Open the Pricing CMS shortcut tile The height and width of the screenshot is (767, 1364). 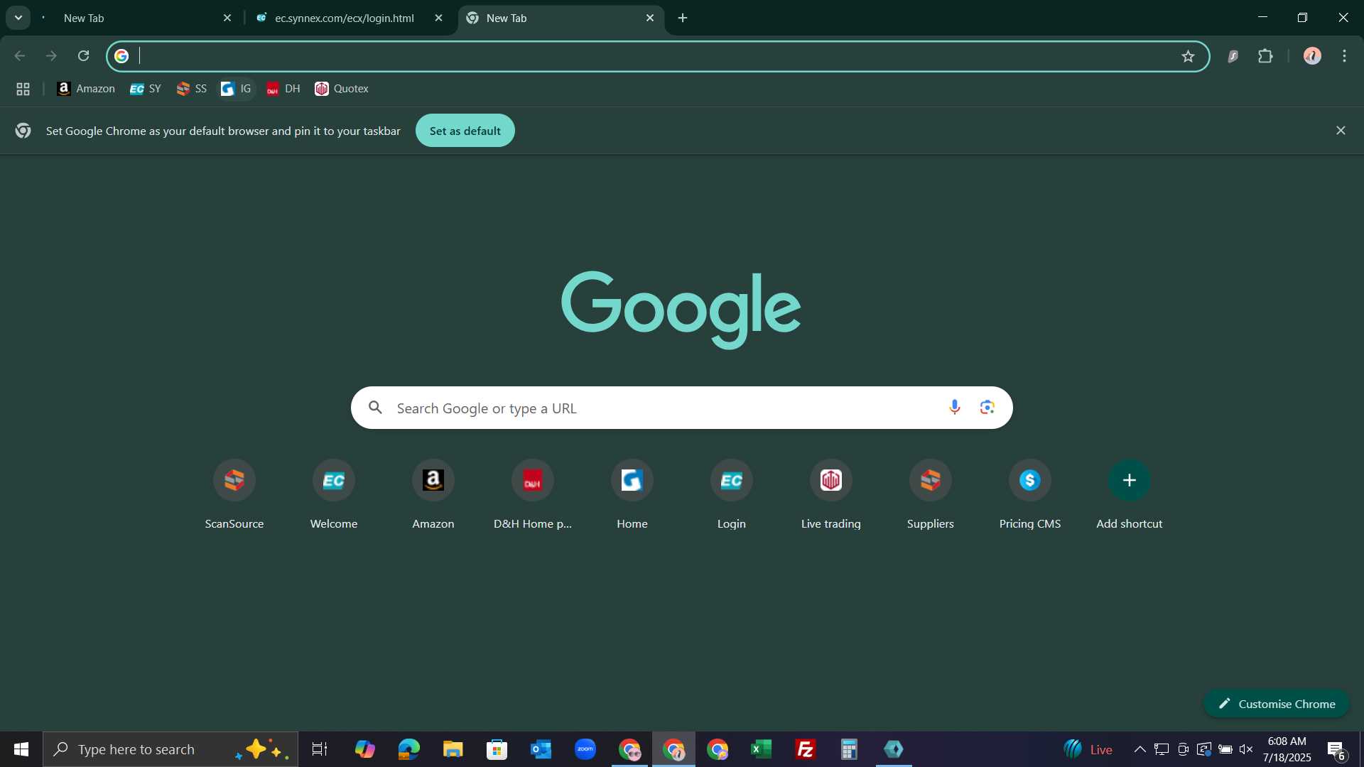coord(1030,495)
